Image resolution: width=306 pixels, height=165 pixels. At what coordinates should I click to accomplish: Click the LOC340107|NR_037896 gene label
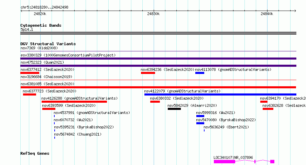click(233, 157)
